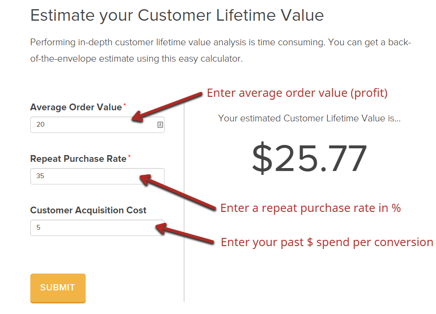Click the Customer Acquisition Cost label
Screen dimensions: 436x314
click(88, 210)
